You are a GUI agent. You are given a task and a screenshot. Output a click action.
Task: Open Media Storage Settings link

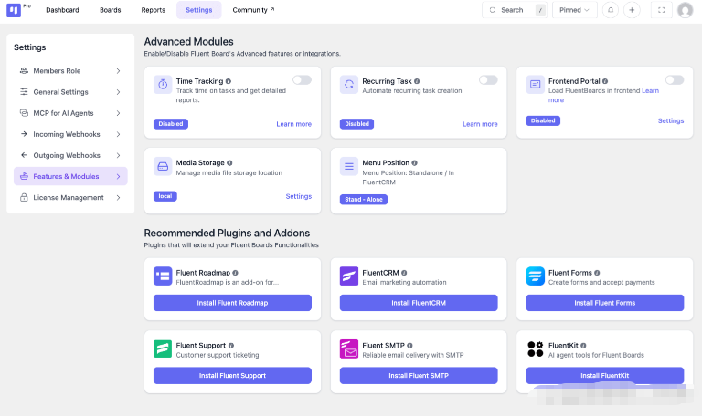click(x=299, y=197)
